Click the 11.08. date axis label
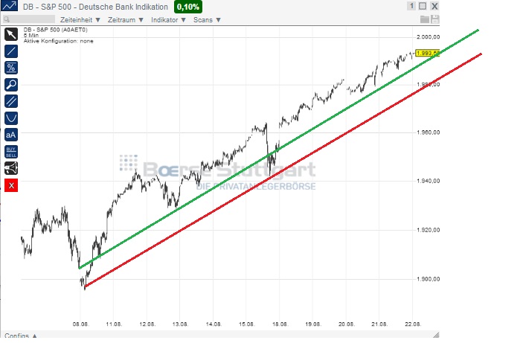 pyautogui.click(x=114, y=324)
